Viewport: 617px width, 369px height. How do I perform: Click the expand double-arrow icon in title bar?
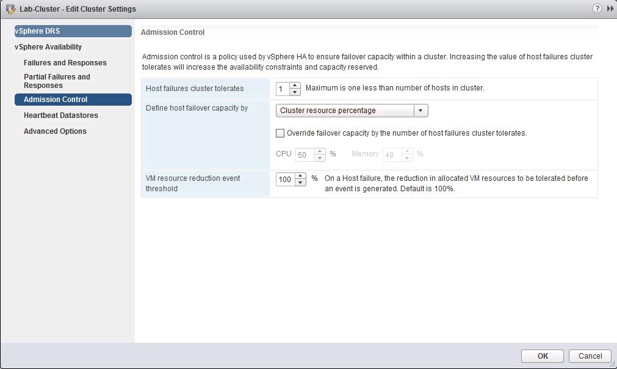610,9
